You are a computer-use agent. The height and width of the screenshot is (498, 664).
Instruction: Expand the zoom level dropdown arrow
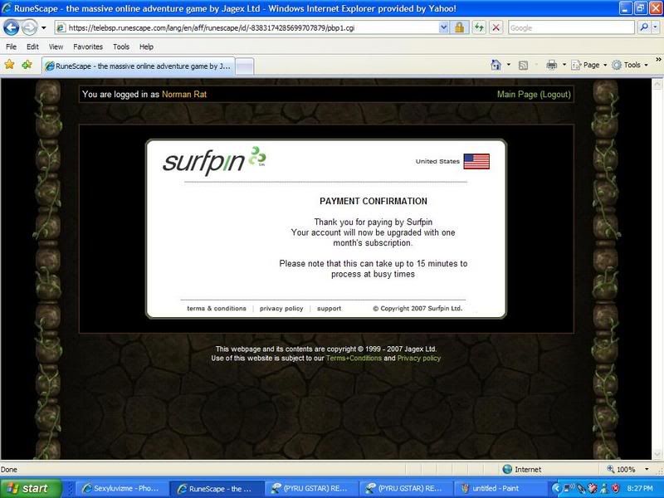pyautogui.click(x=647, y=469)
